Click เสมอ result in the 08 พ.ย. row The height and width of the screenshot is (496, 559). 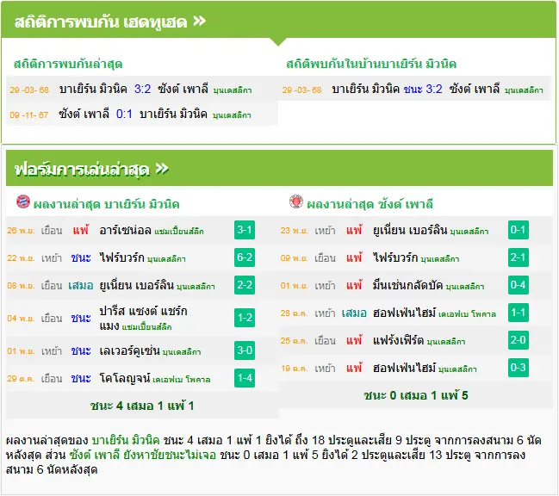click(81, 285)
